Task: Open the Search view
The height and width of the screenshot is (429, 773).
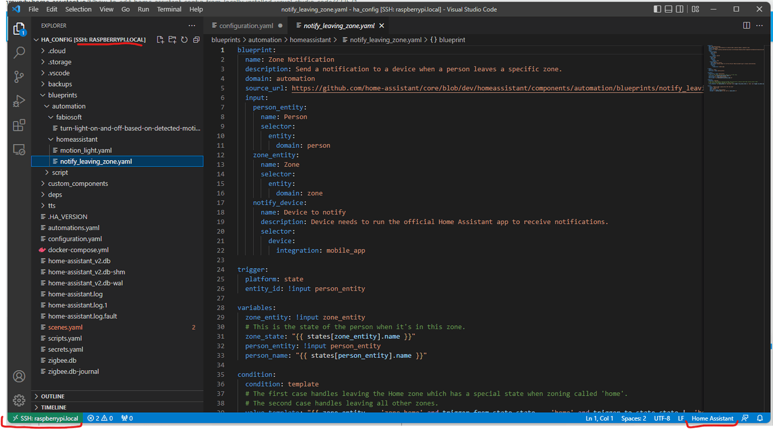Action: (x=18, y=52)
